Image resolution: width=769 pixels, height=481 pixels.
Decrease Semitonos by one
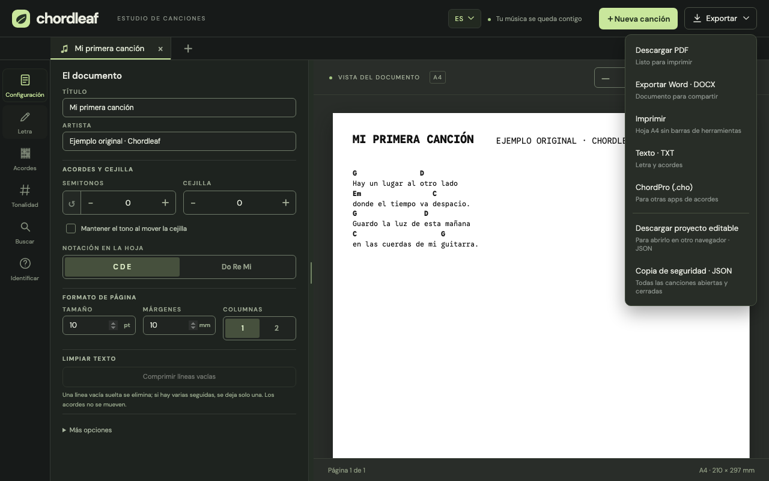91,203
